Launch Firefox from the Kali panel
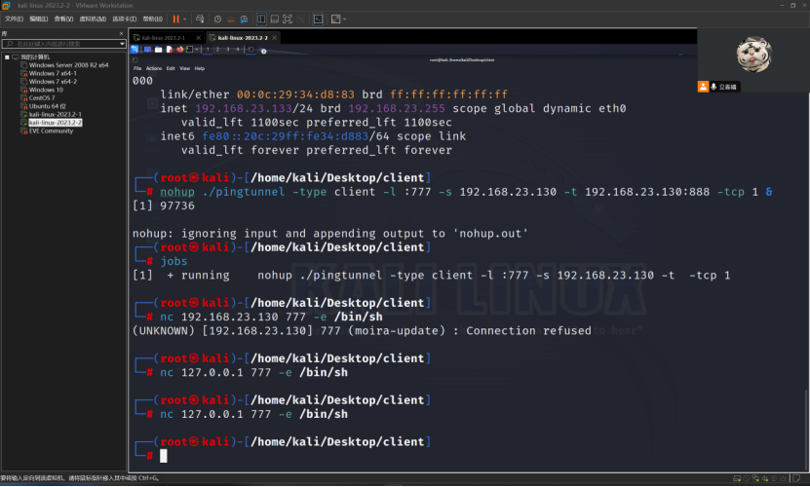810x487 pixels. pyautogui.click(x=179, y=50)
